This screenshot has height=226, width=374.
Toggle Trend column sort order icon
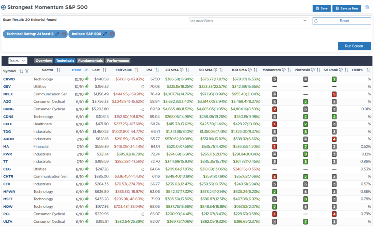(x=86, y=70)
